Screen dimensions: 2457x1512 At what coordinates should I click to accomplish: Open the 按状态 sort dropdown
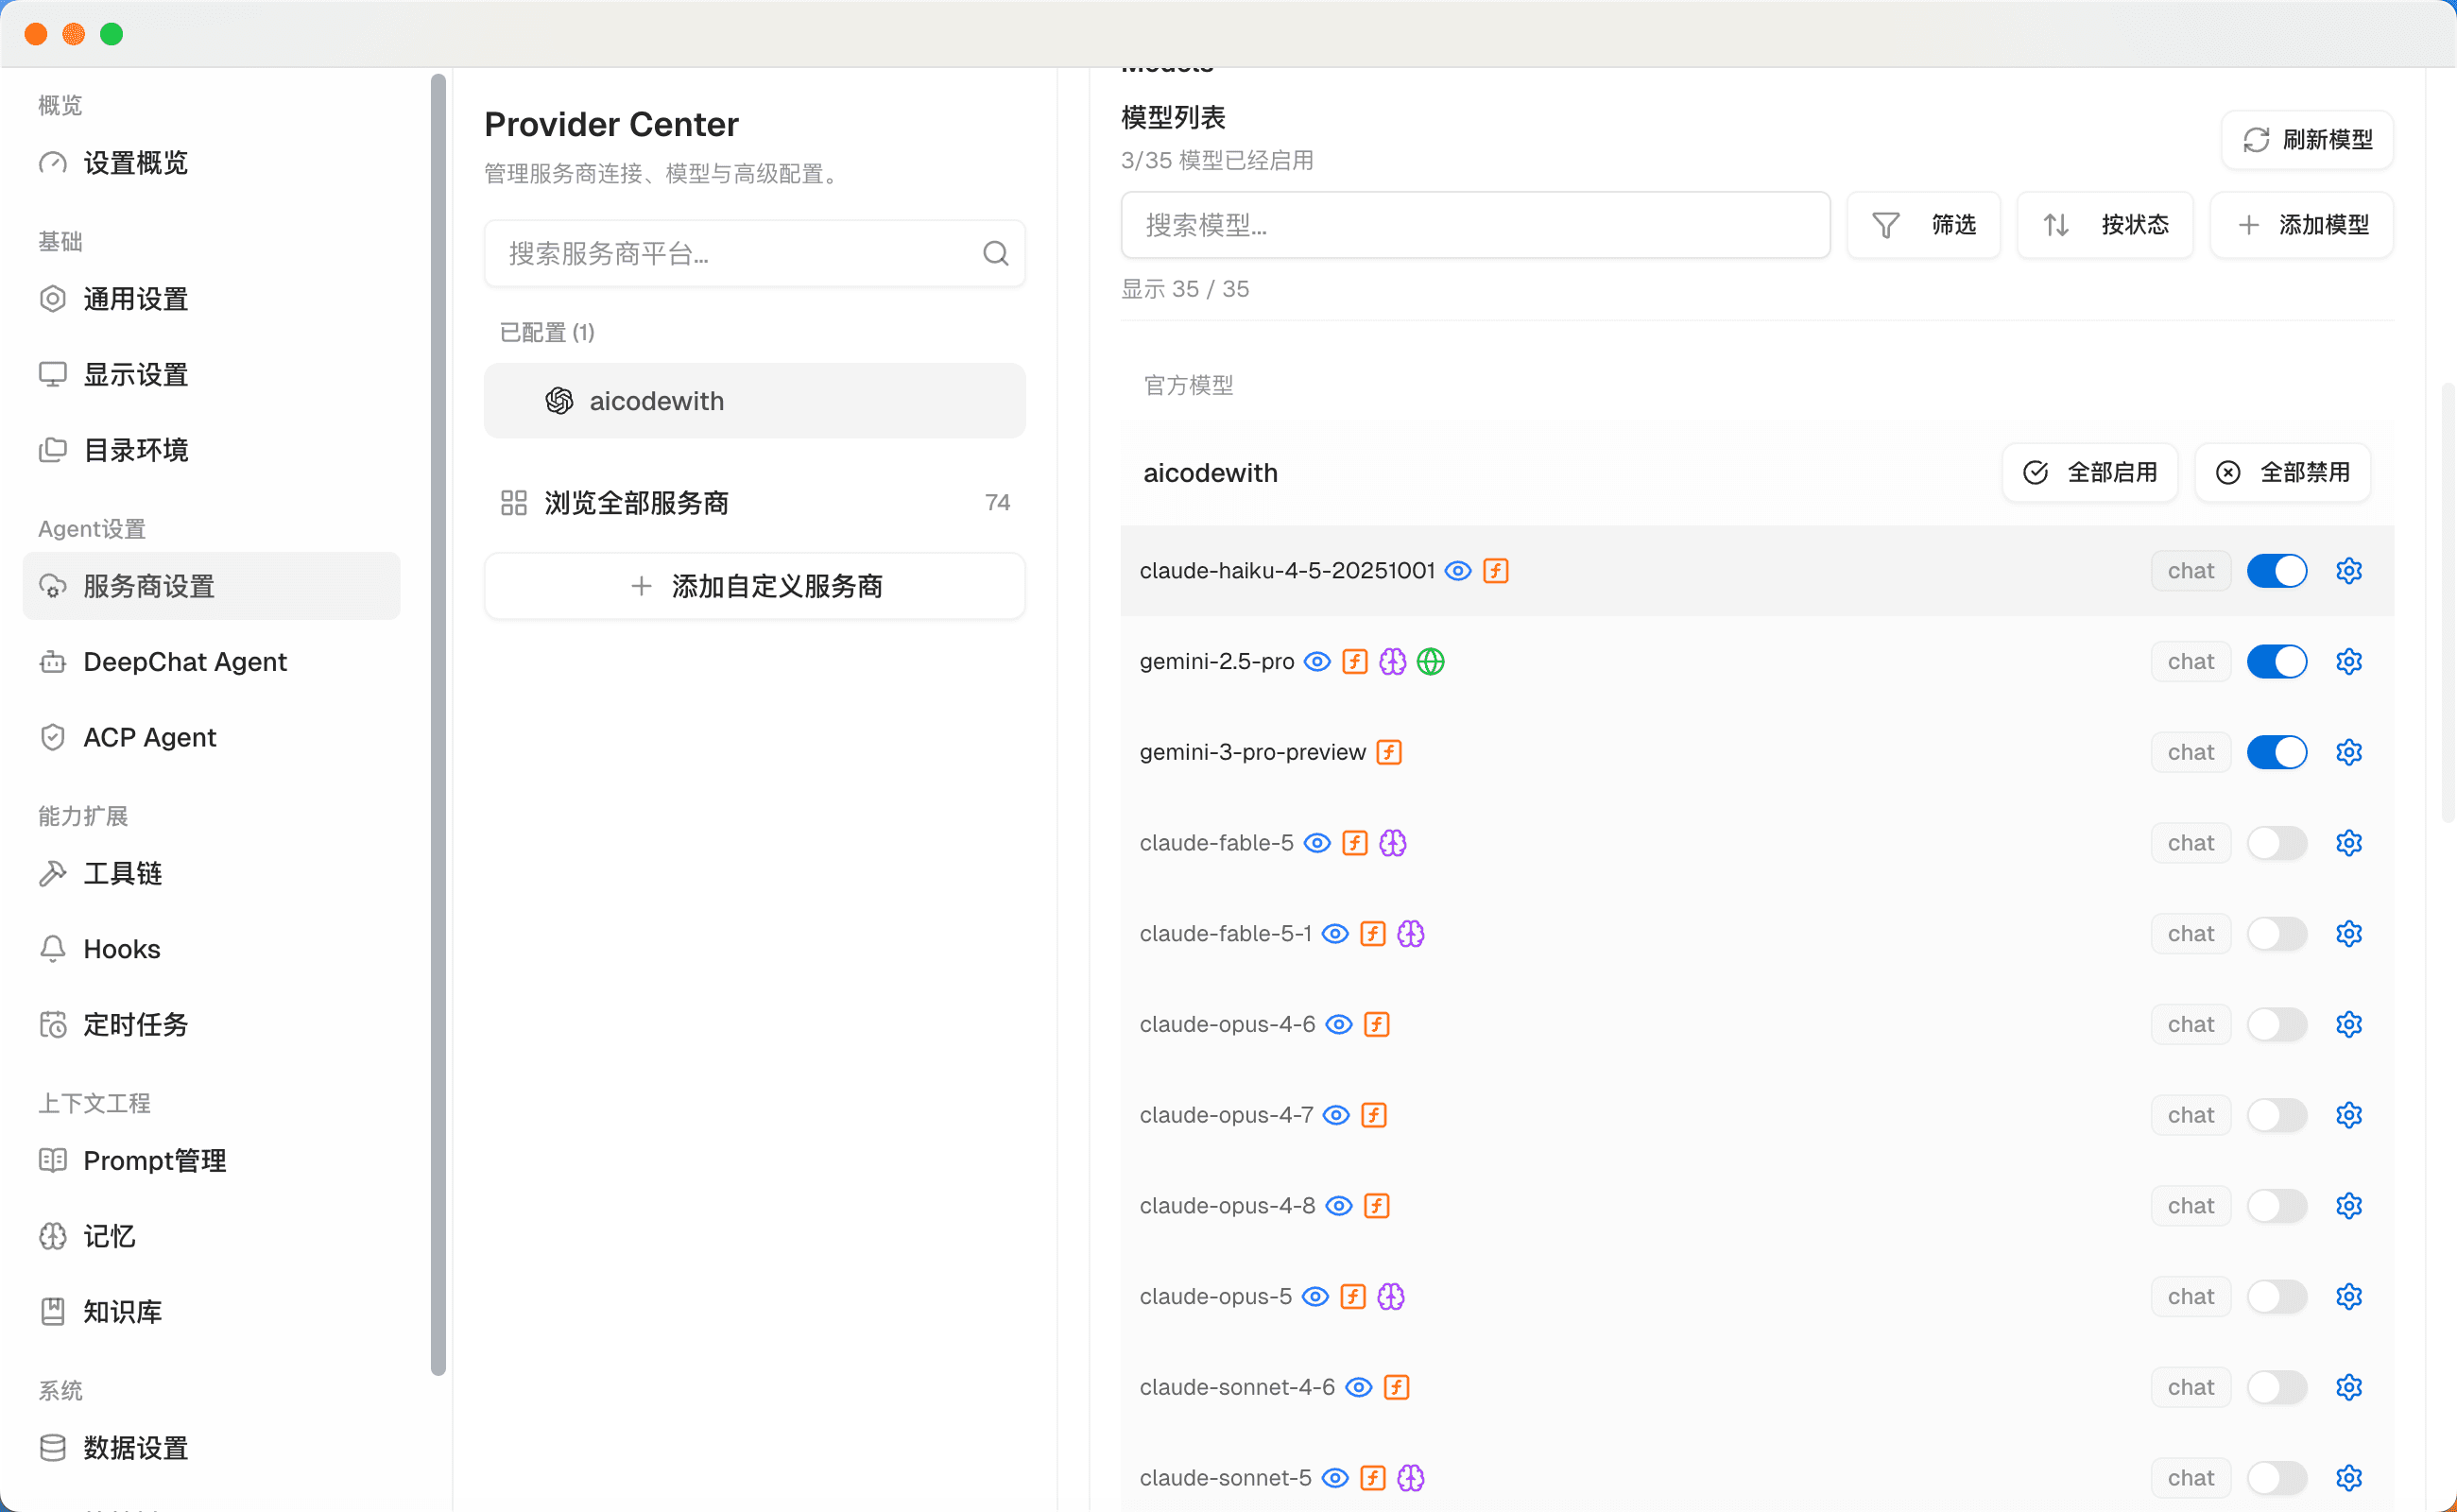[2104, 225]
